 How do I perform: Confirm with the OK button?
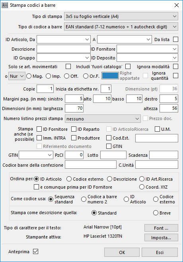(122, 252)
